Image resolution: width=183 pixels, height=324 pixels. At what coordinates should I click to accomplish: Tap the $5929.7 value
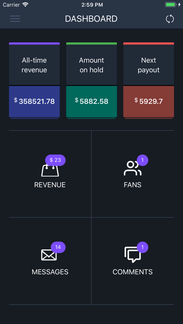(x=148, y=101)
